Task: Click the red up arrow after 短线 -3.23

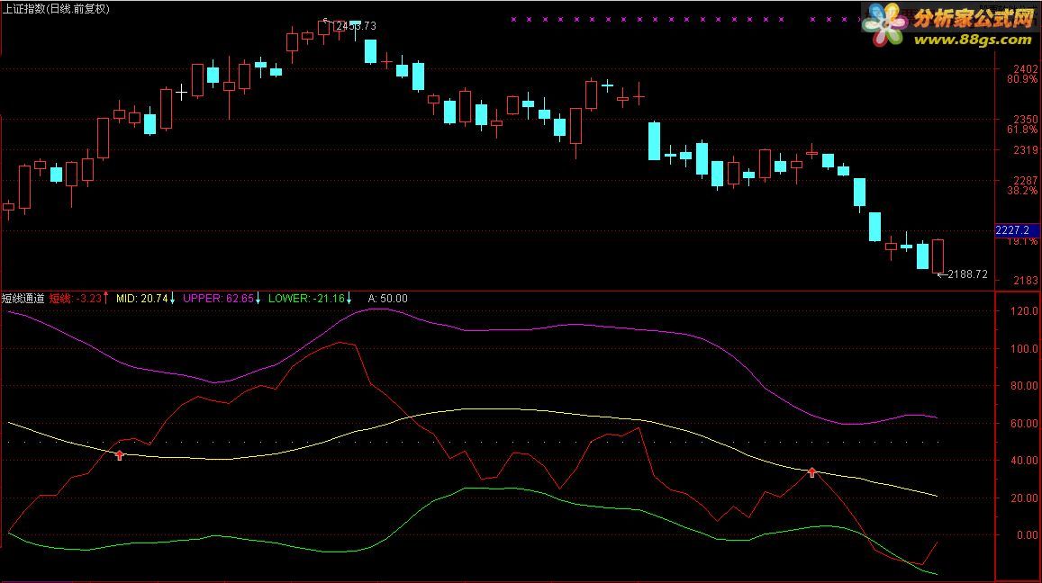Action: (x=105, y=298)
